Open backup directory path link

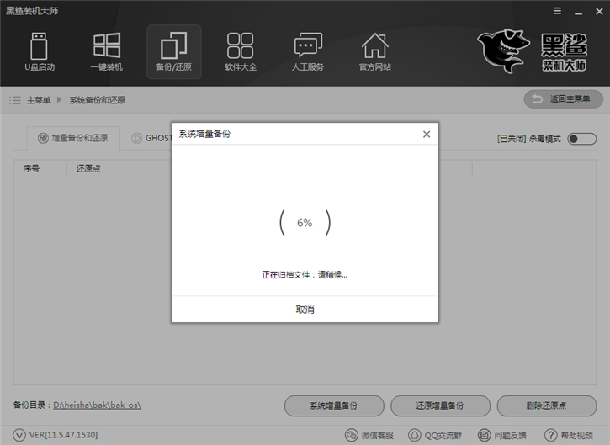[x=97, y=405]
